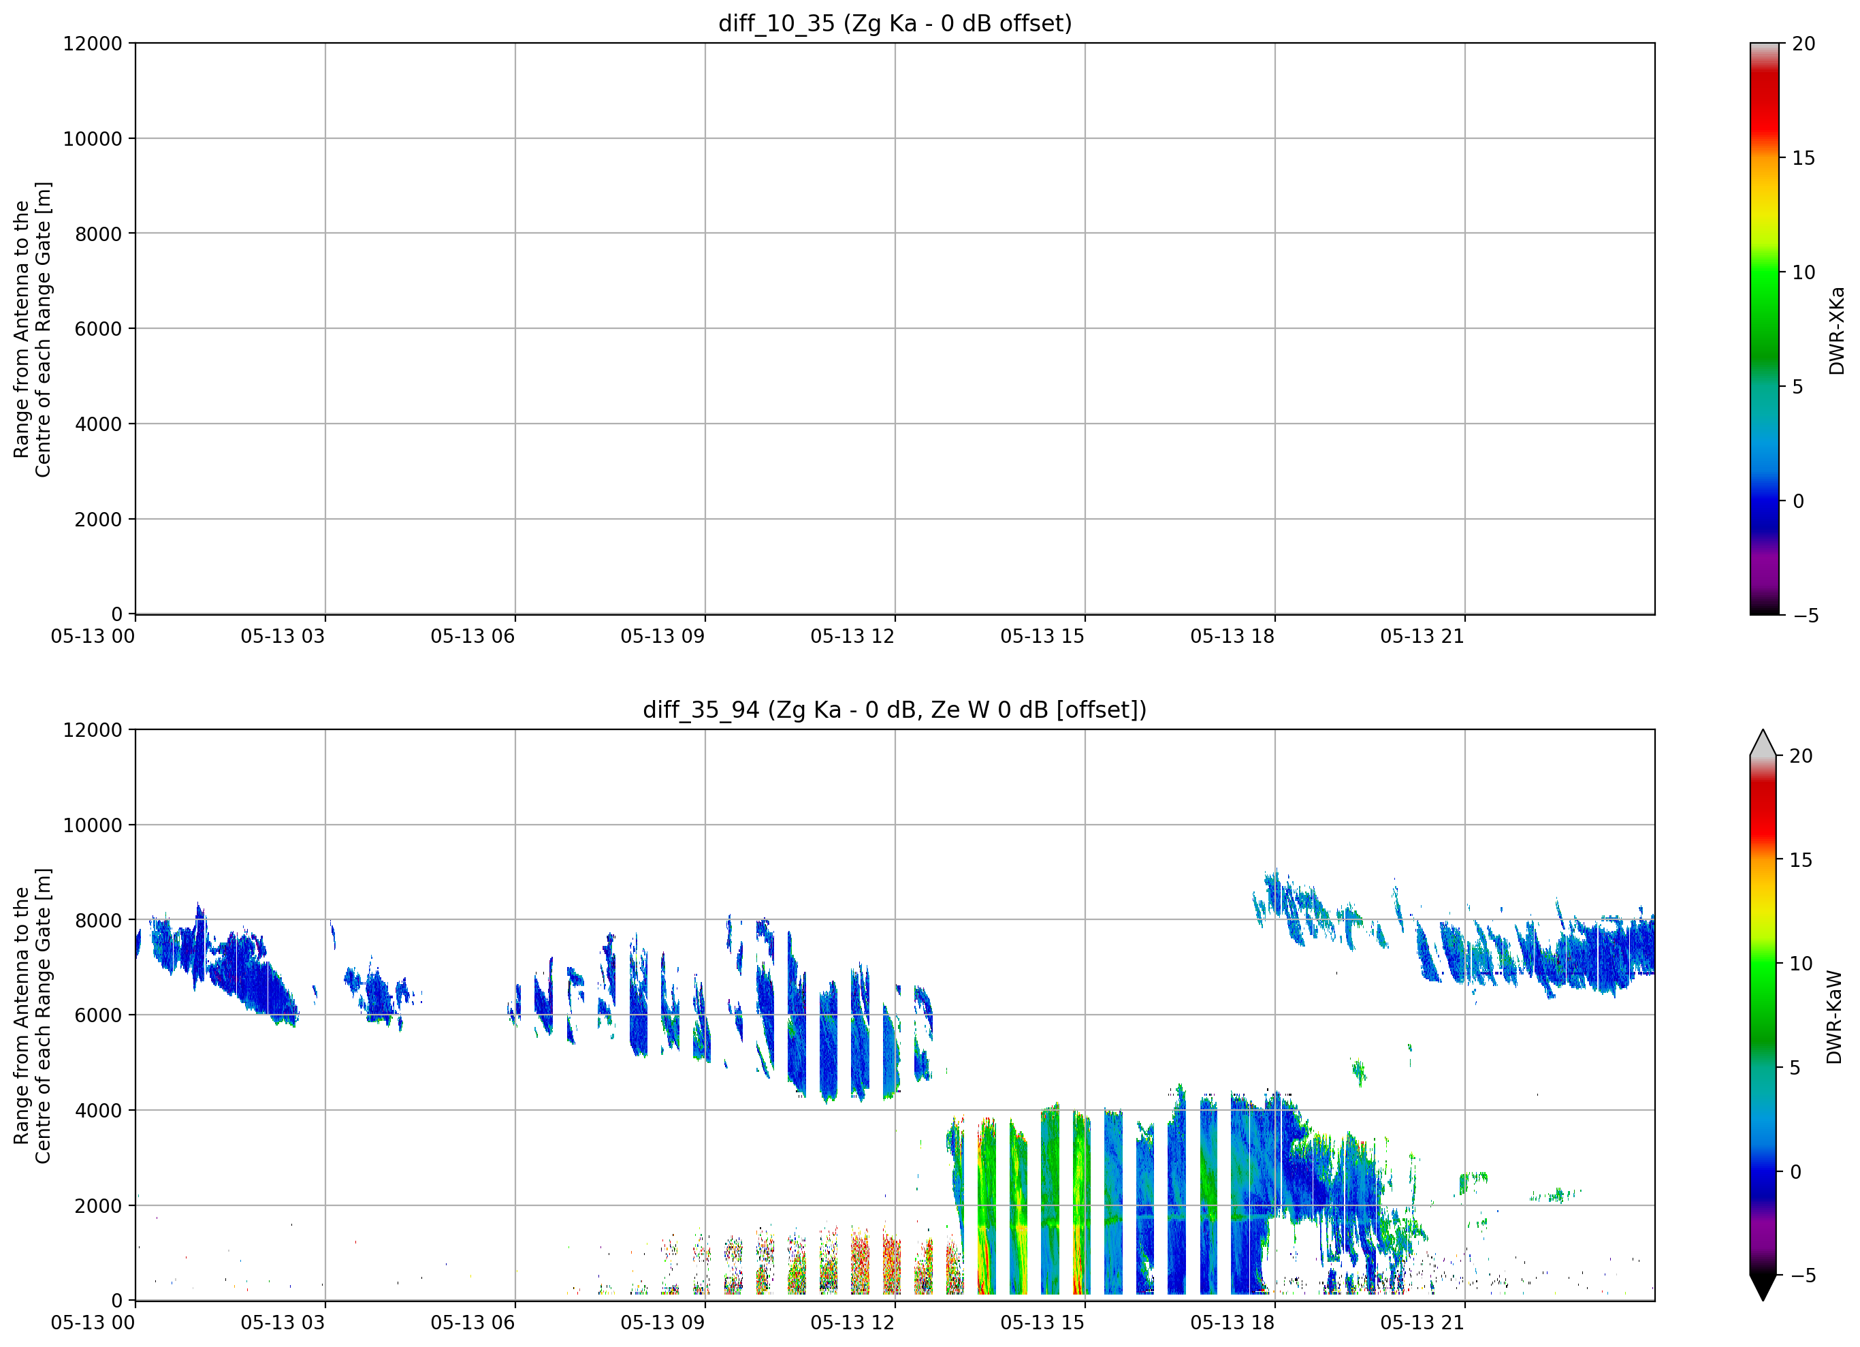Click the 2000 y-tick in diff_10_35 plot

99,520
